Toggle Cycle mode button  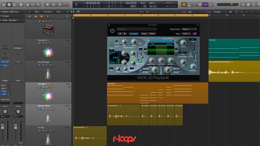(184, 5)
